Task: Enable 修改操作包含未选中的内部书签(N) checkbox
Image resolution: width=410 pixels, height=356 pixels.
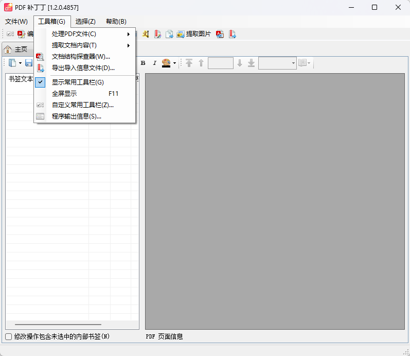Action: tap(9, 336)
